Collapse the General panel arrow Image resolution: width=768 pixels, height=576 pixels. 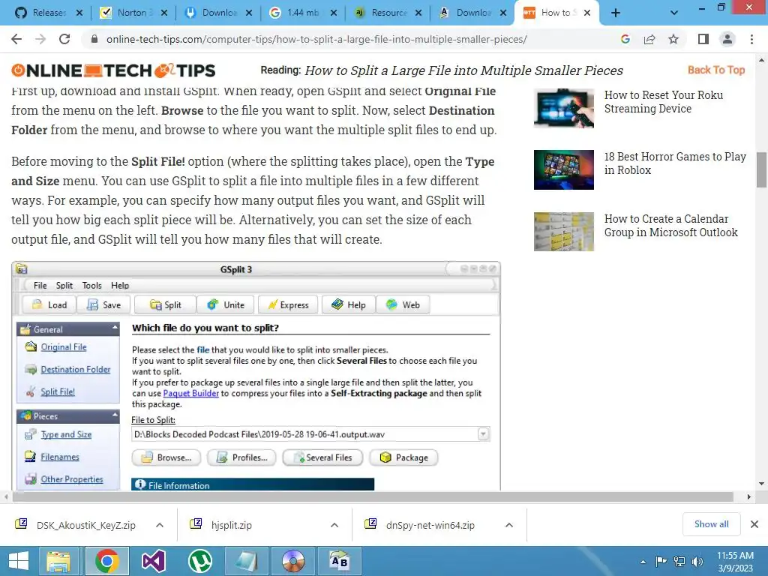click(115, 328)
